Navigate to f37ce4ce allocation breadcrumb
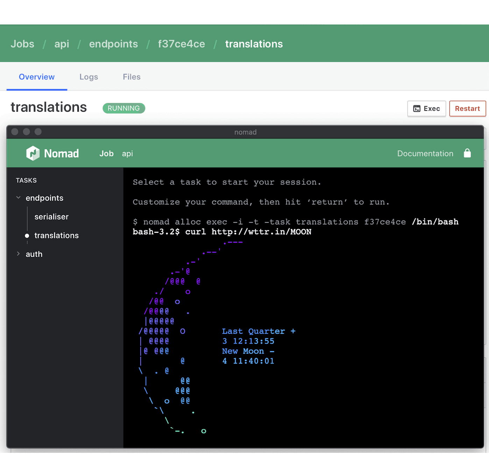 click(x=181, y=44)
